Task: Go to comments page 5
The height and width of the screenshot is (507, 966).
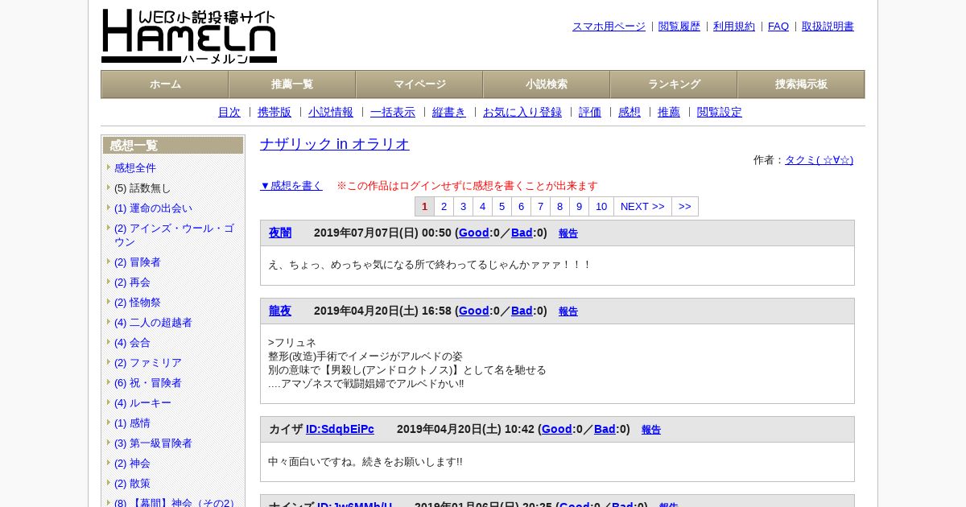Action: pos(502,207)
